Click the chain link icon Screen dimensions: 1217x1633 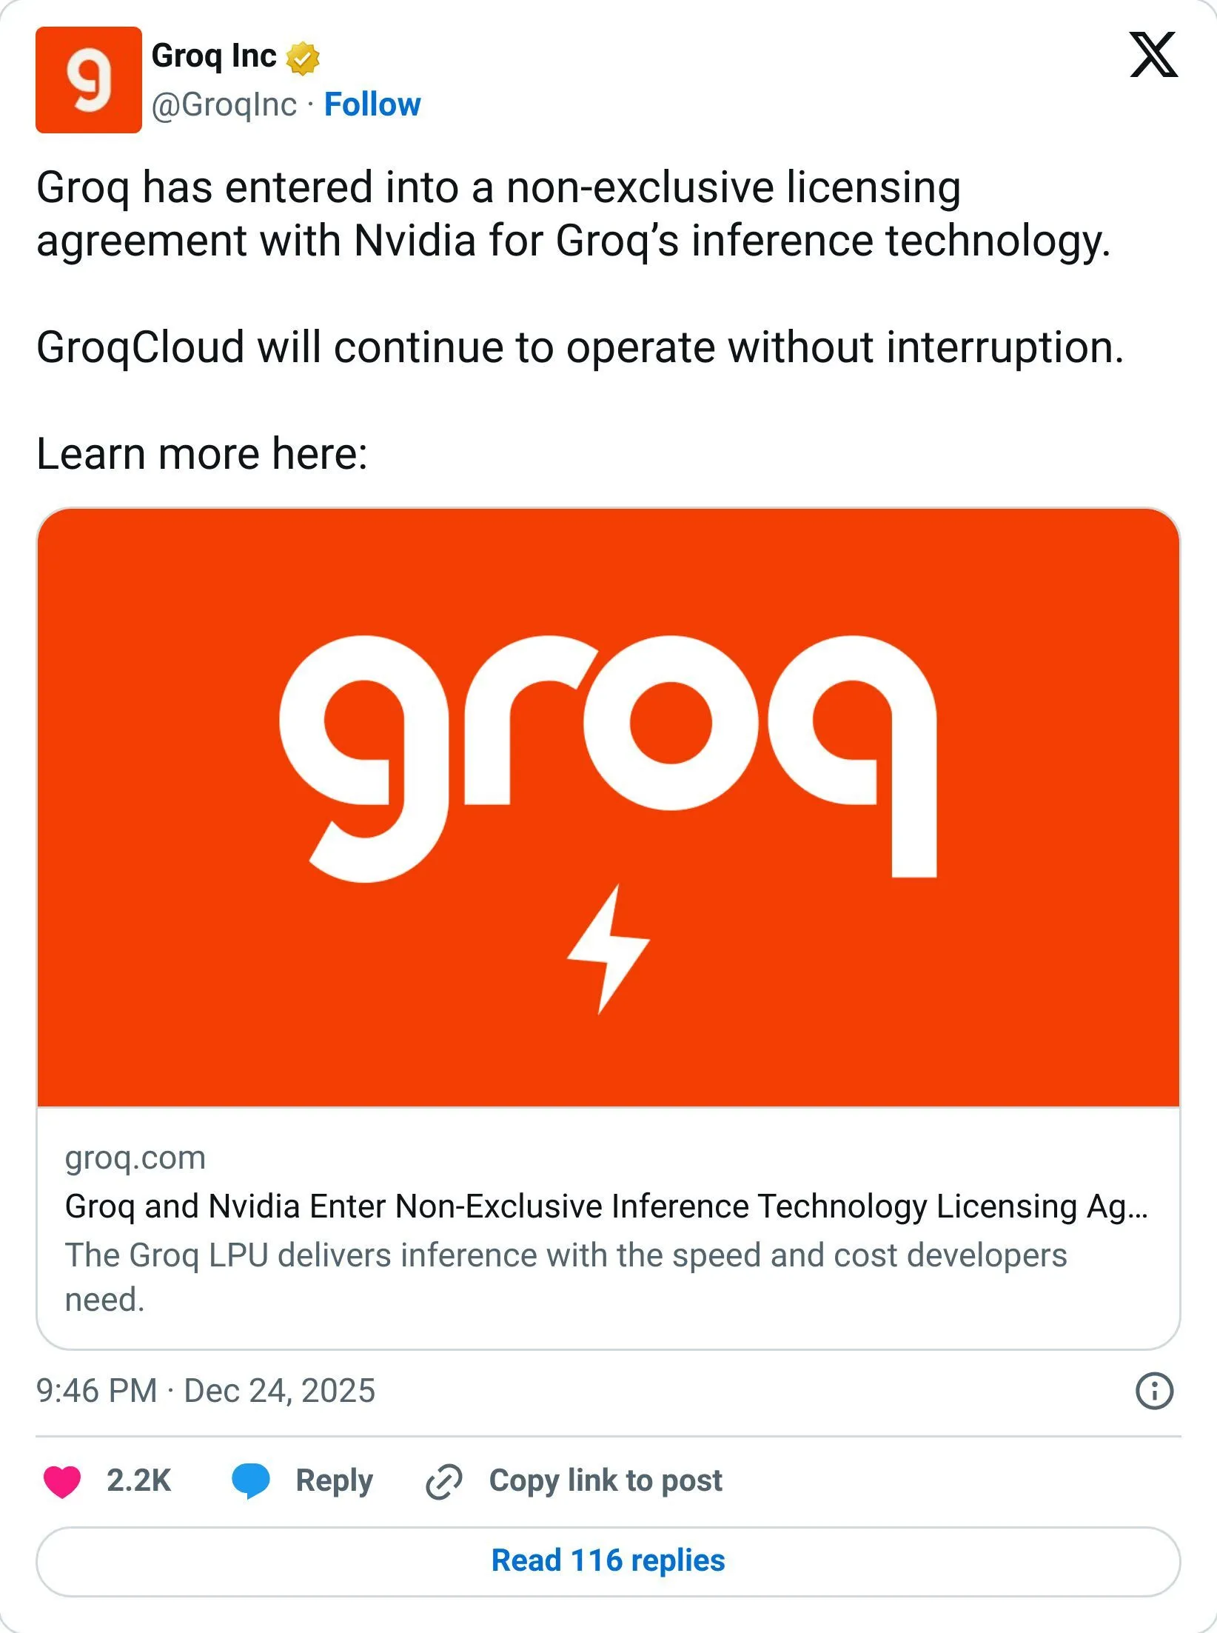coord(444,1482)
